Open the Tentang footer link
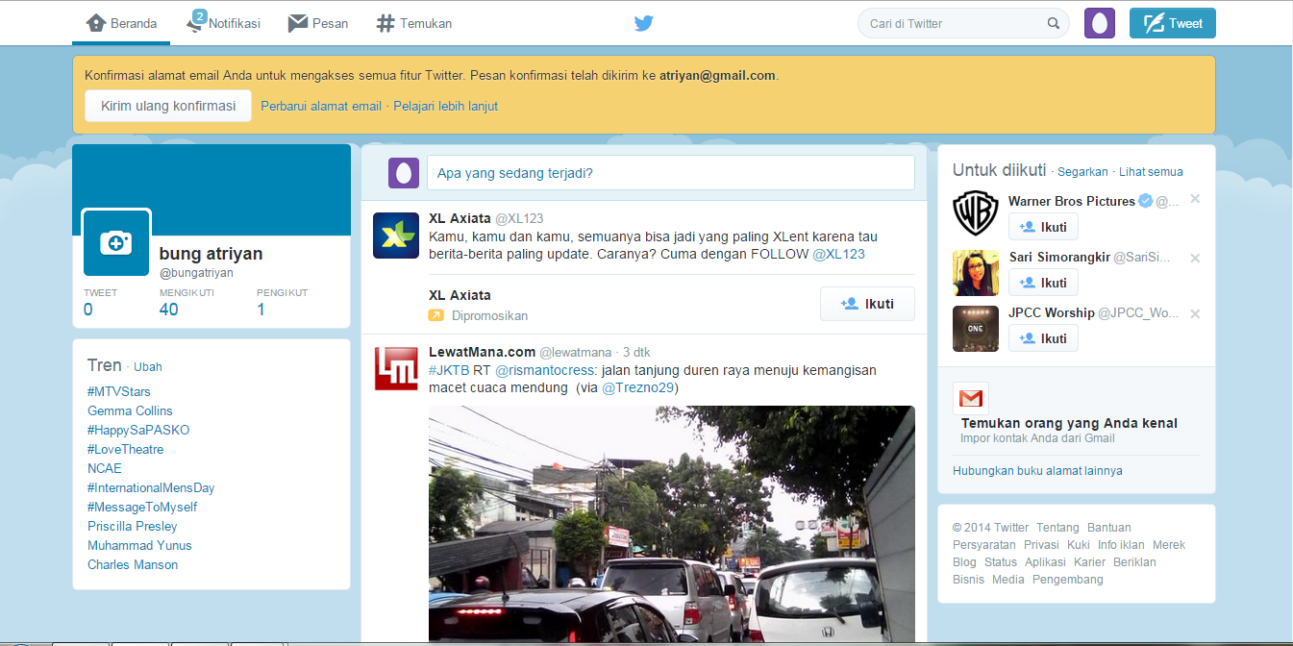The image size is (1293, 646). [x=1057, y=528]
